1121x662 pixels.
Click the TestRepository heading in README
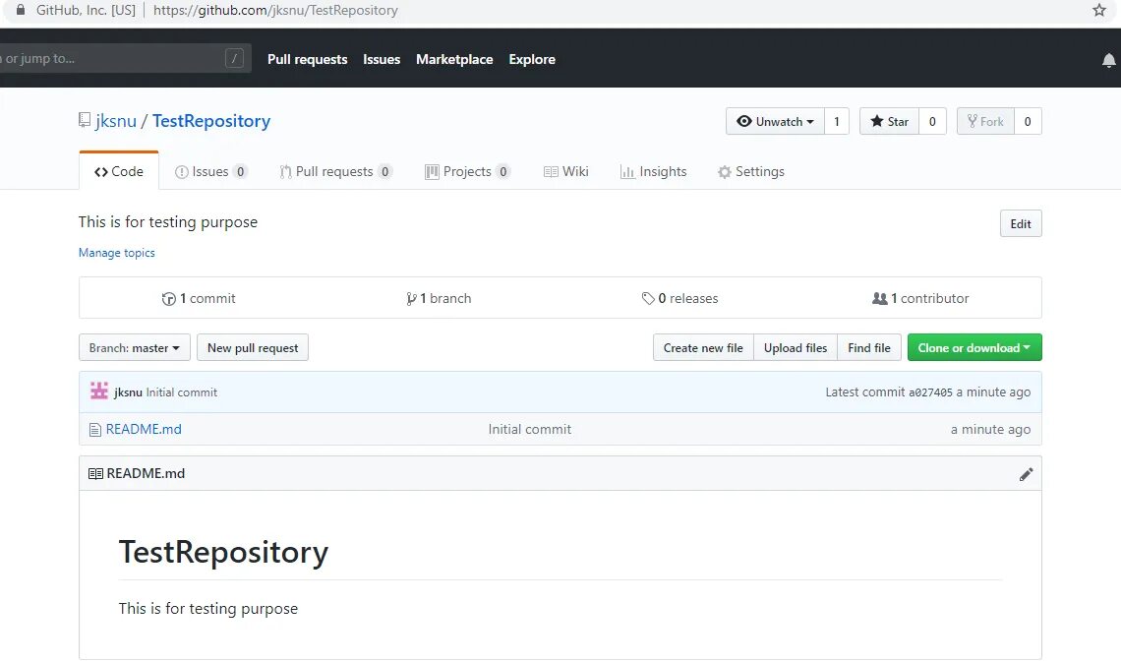tap(223, 552)
